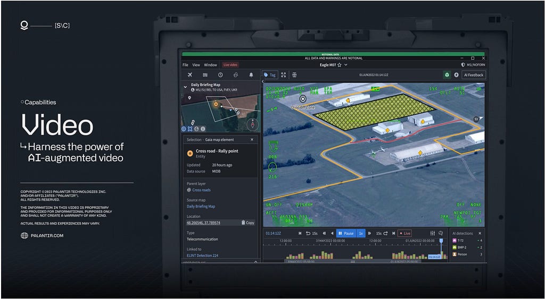Click the timeline range scrollbar handle
The width and height of the screenshot is (545, 299).
pyautogui.click(x=353, y=262)
